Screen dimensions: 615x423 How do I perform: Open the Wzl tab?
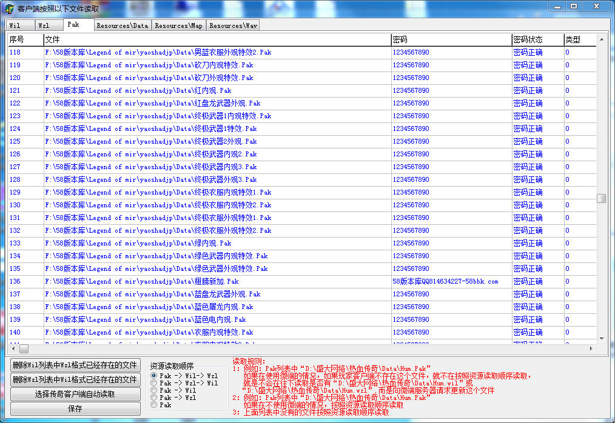click(x=44, y=25)
